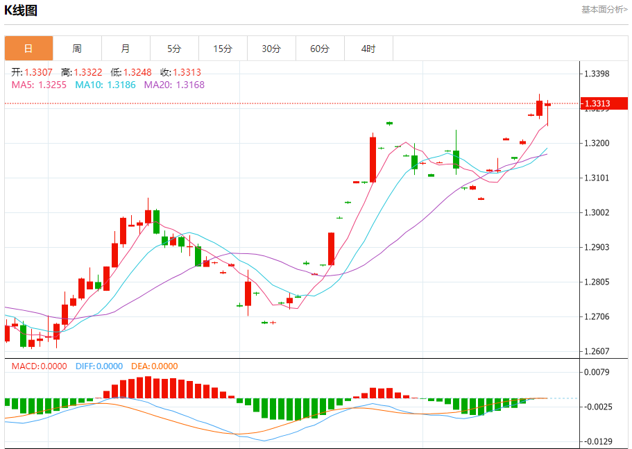Click the DIFF indicator label
The height and width of the screenshot is (449, 632).
point(99,366)
